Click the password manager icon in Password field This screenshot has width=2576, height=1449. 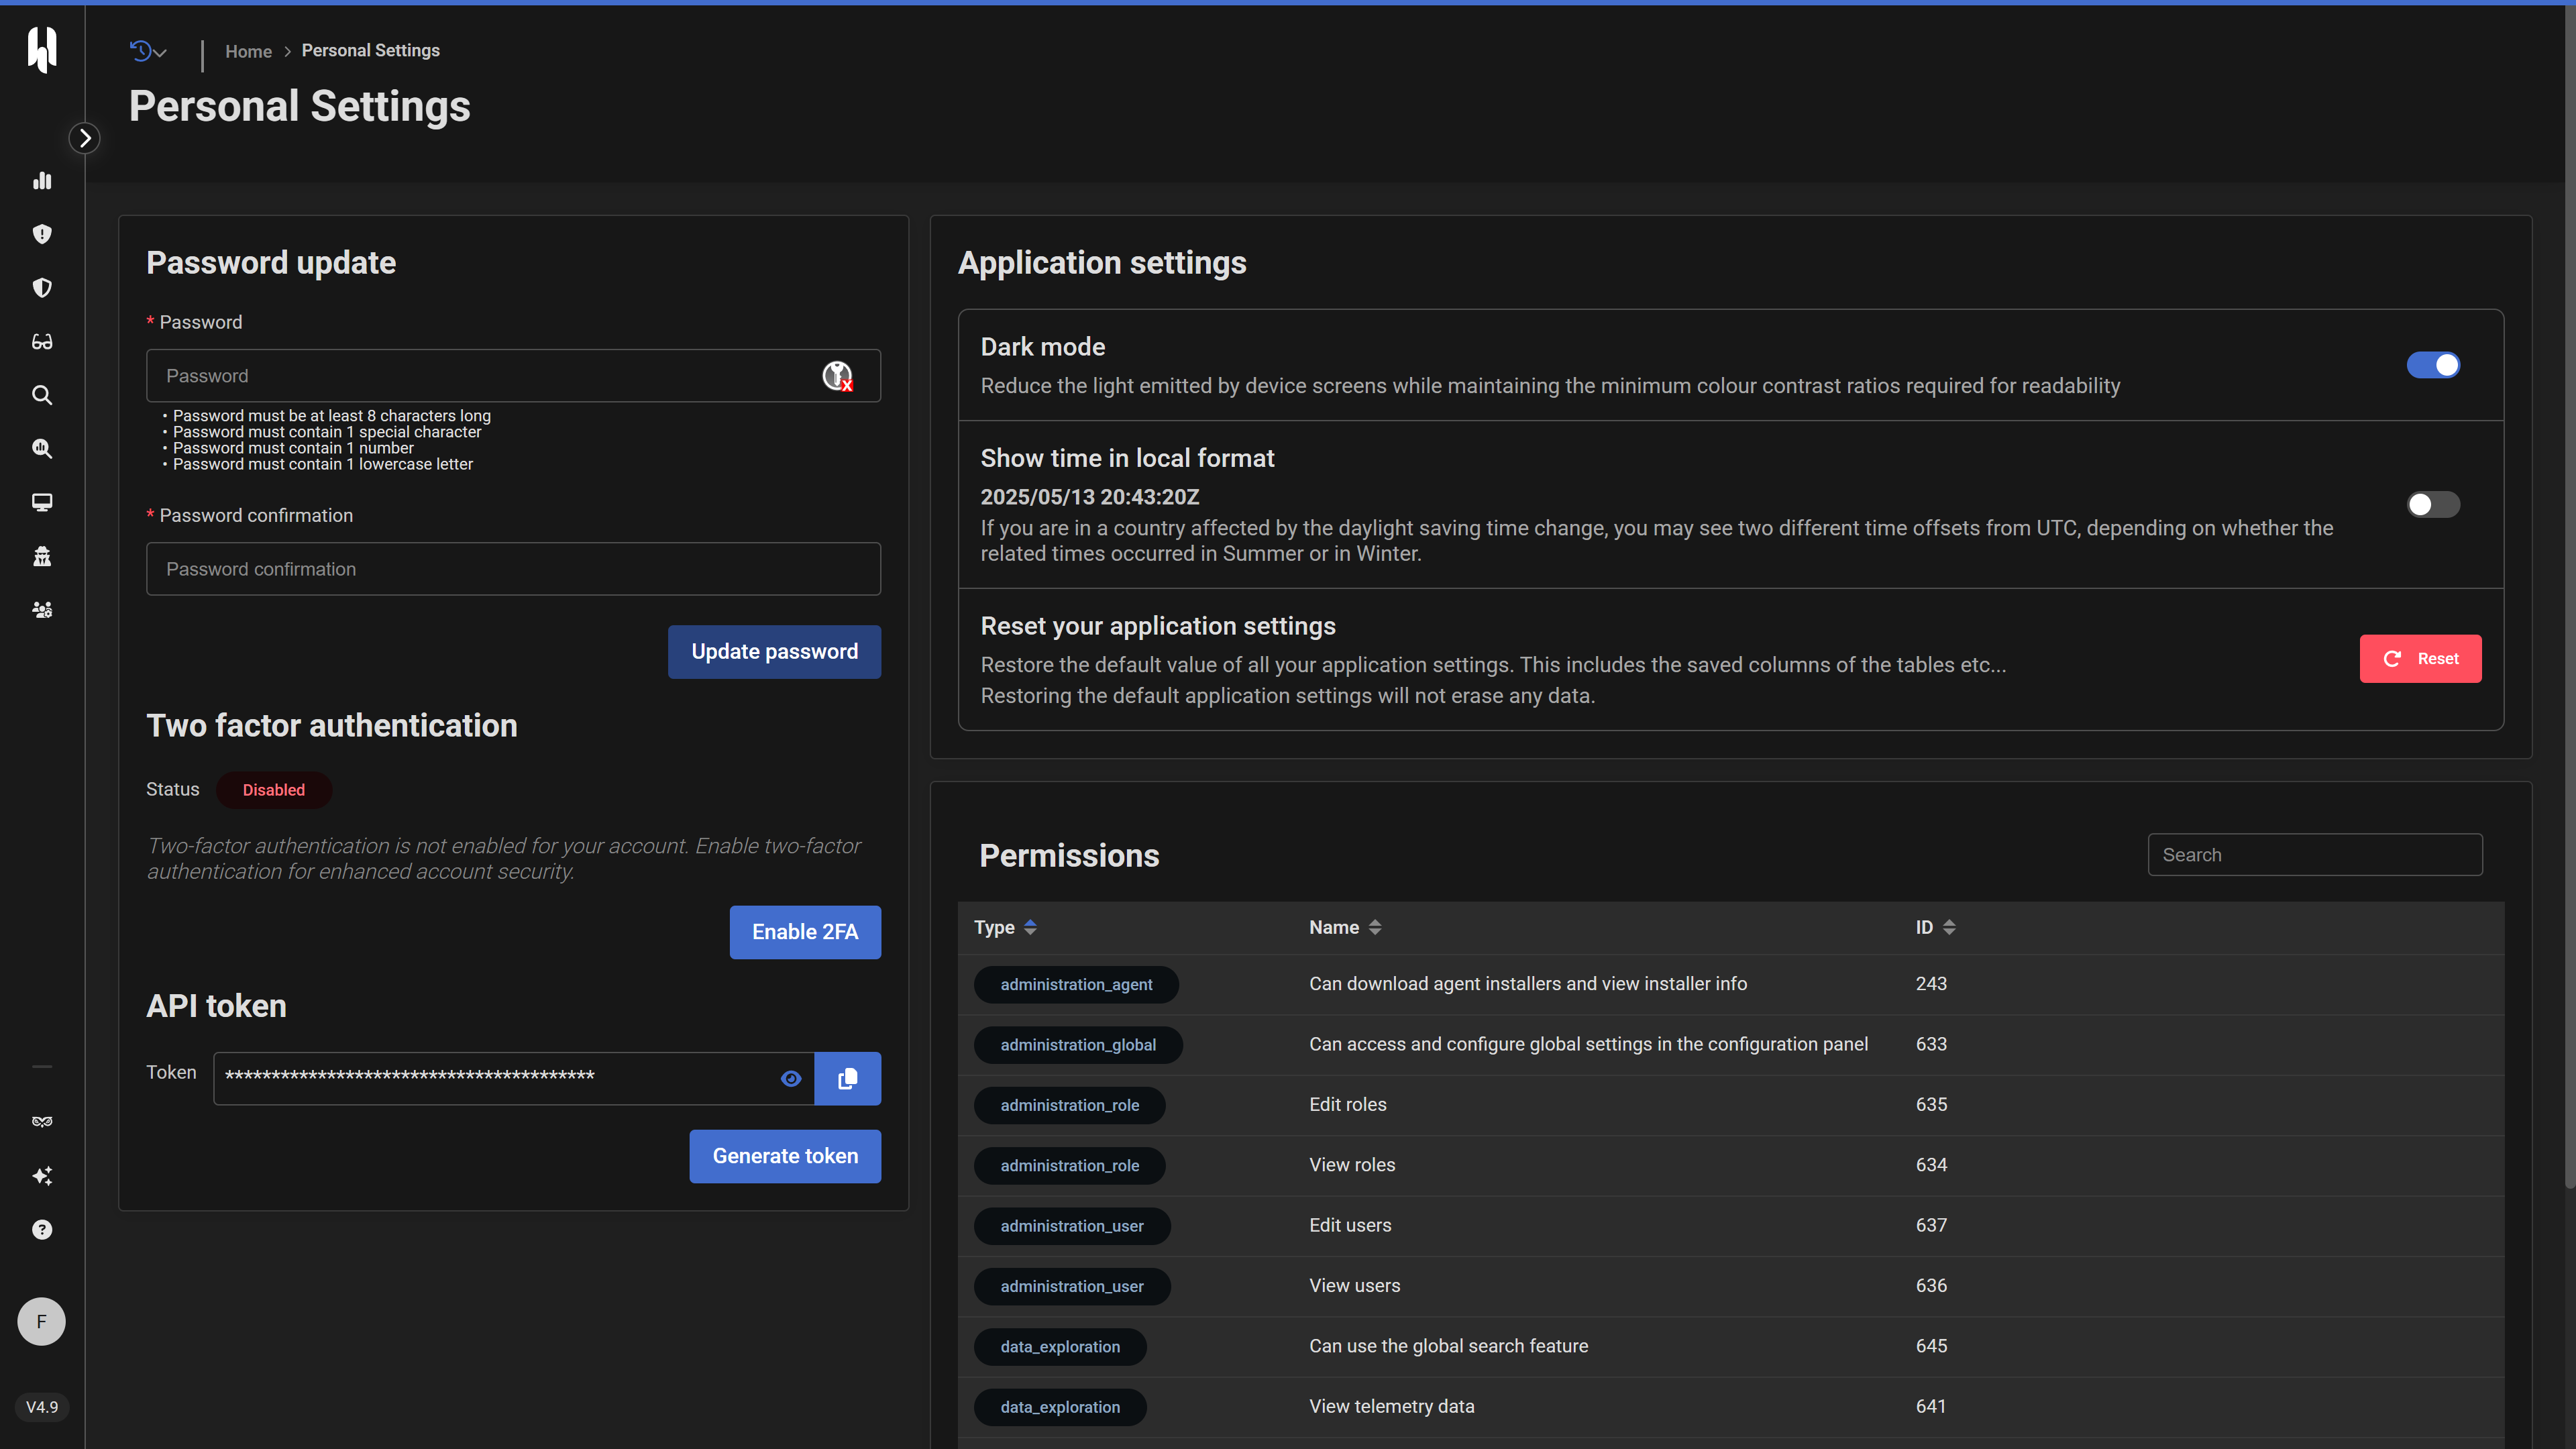tap(837, 376)
